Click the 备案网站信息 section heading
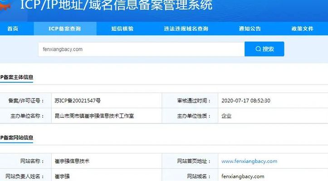This screenshot has height=181, width=328. pos(16,138)
